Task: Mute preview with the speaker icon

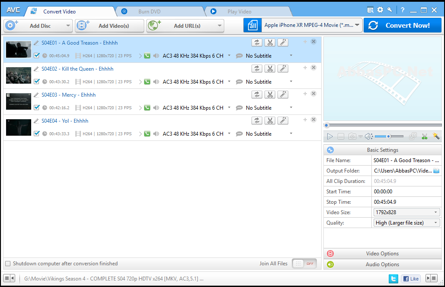Action: (x=368, y=137)
